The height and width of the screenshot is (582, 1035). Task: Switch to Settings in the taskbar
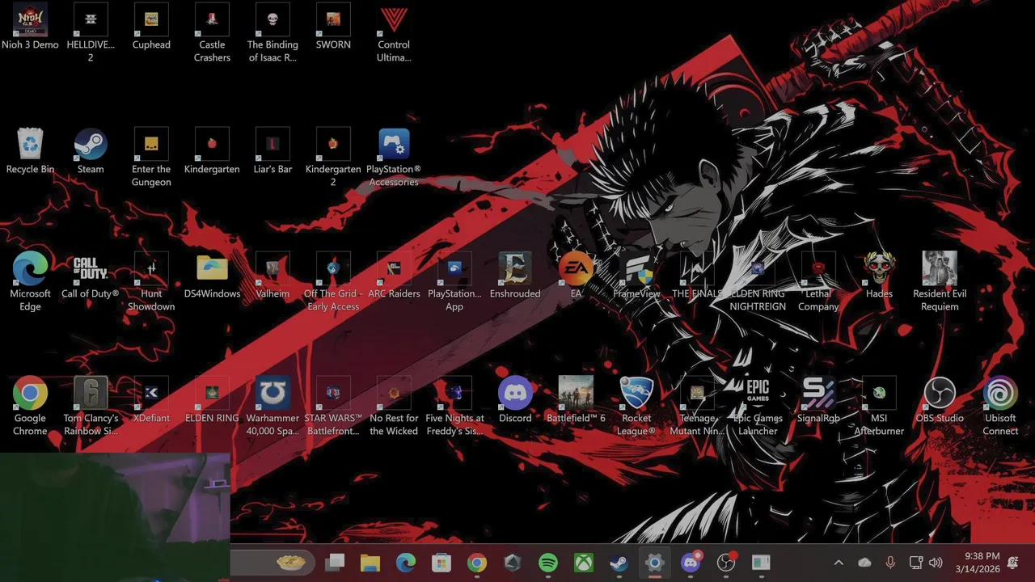click(x=655, y=563)
